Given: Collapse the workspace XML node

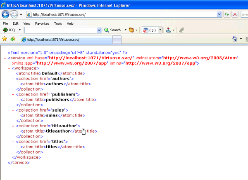Looking at the screenshot, I should 9,68.
